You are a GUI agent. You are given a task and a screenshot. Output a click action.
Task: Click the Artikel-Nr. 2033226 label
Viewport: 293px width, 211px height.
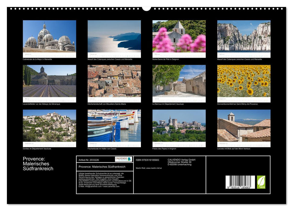coord(89,159)
